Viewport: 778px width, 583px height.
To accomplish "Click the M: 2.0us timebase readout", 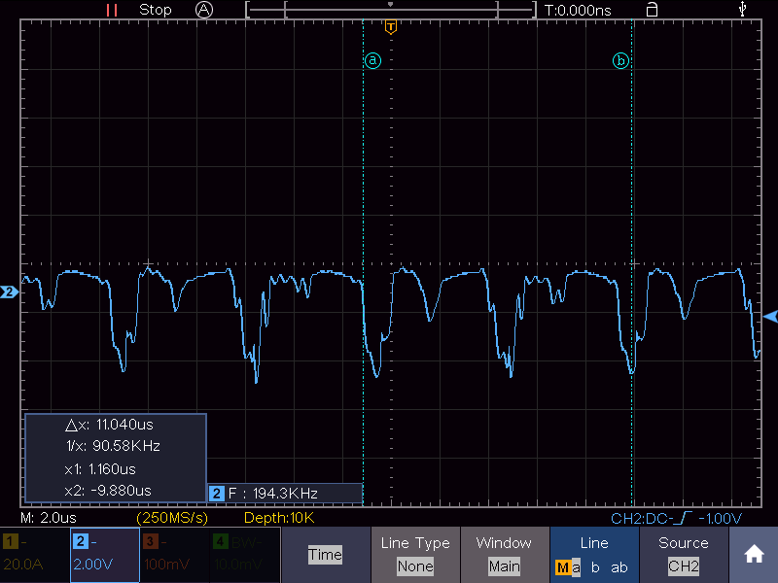I will (49, 518).
